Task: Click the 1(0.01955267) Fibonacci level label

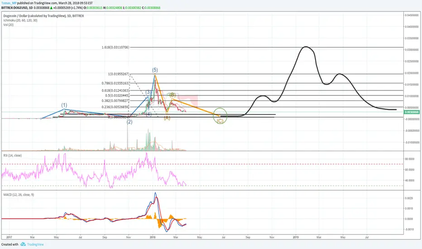Action: [x=119, y=74]
